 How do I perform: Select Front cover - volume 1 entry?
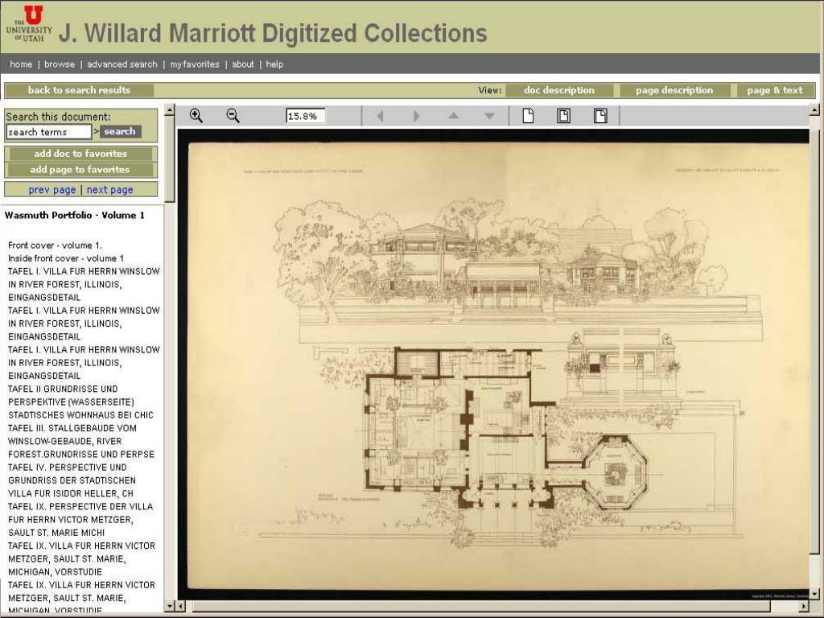click(x=56, y=245)
